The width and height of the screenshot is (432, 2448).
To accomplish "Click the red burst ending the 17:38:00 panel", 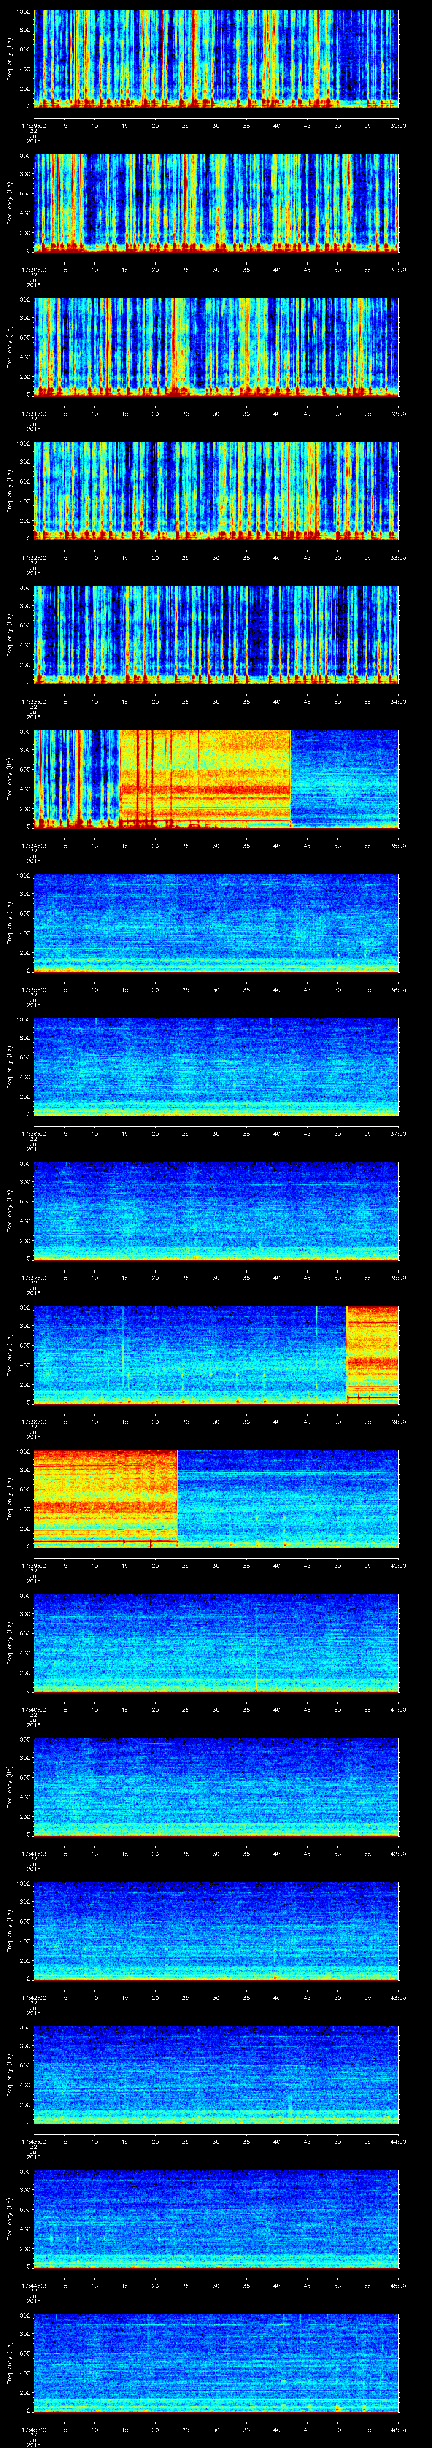I will (x=372, y=1354).
